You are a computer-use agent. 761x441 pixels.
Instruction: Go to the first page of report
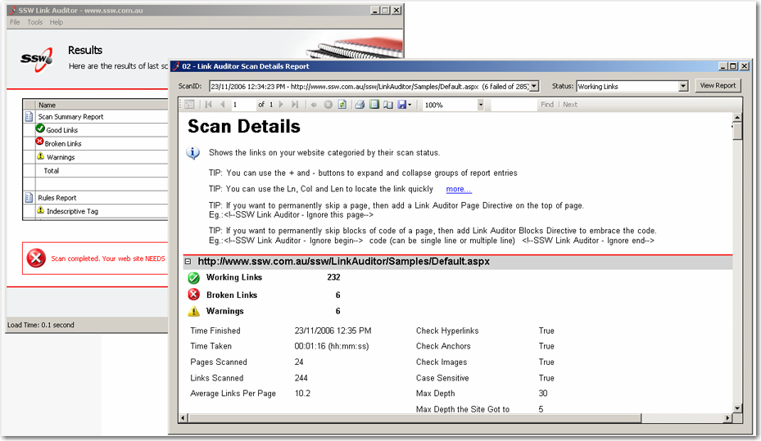(208, 105)
